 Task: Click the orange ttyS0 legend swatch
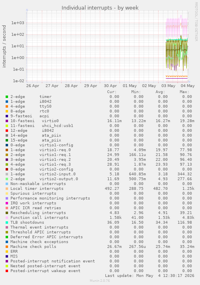tap(7, 106)
